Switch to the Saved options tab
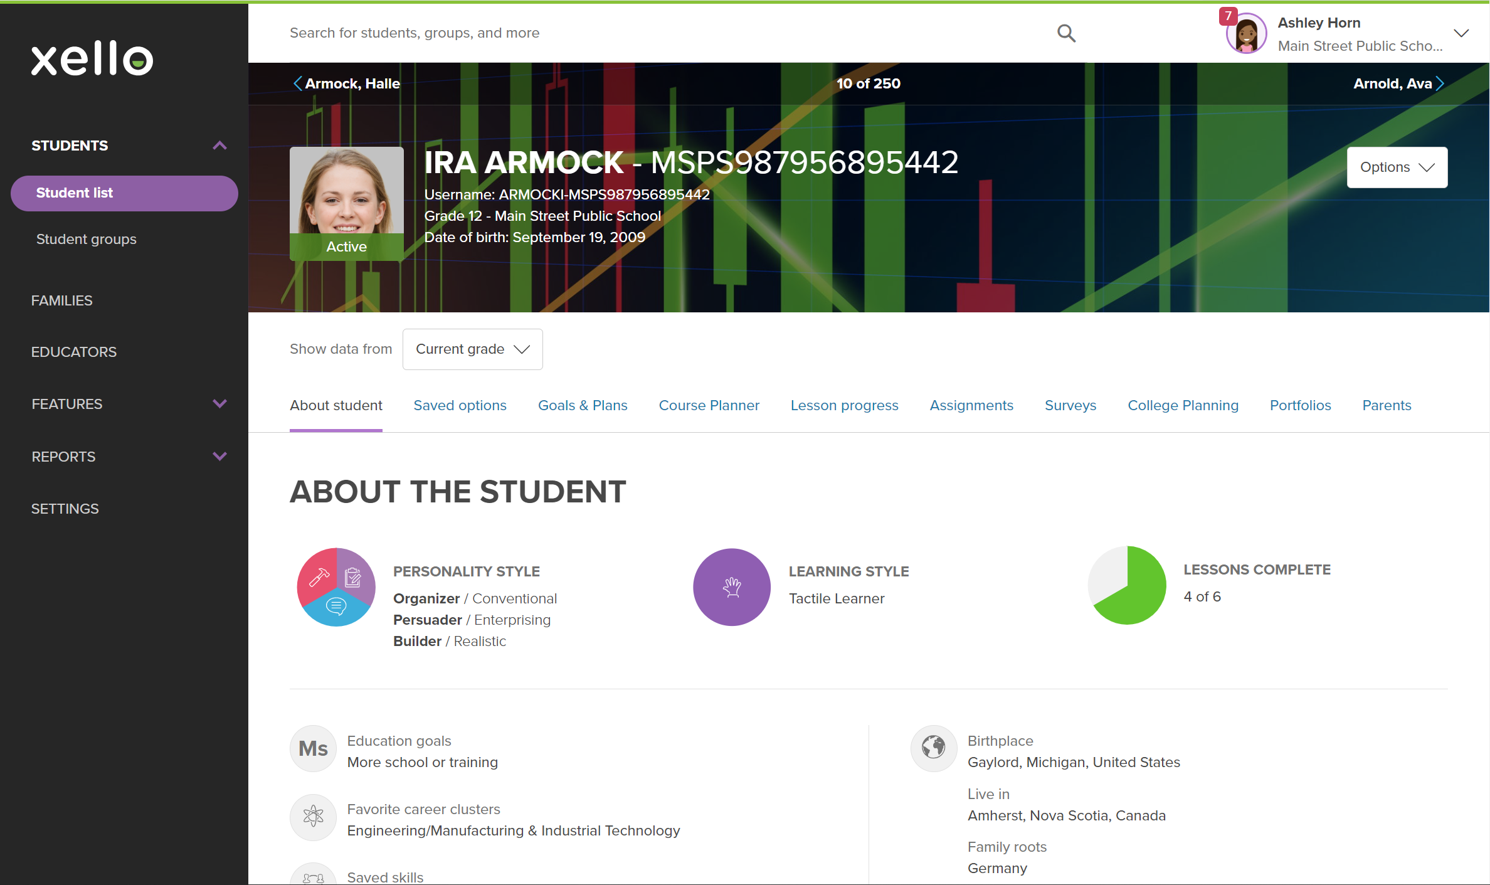 click(460, 406)
